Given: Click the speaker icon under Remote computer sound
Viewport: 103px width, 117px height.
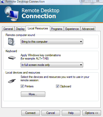Looking at the screenshot, I should point(12,42).
